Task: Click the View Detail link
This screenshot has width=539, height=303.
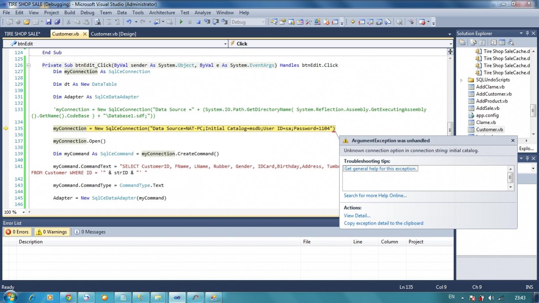Action: click(x=357, y=215)
